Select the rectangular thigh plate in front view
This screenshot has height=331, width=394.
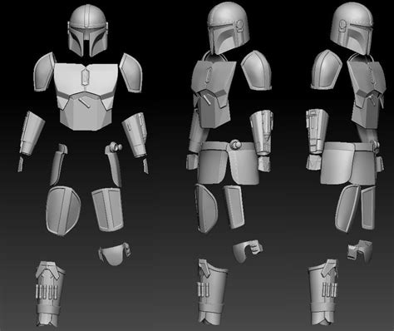pos(107,210)
